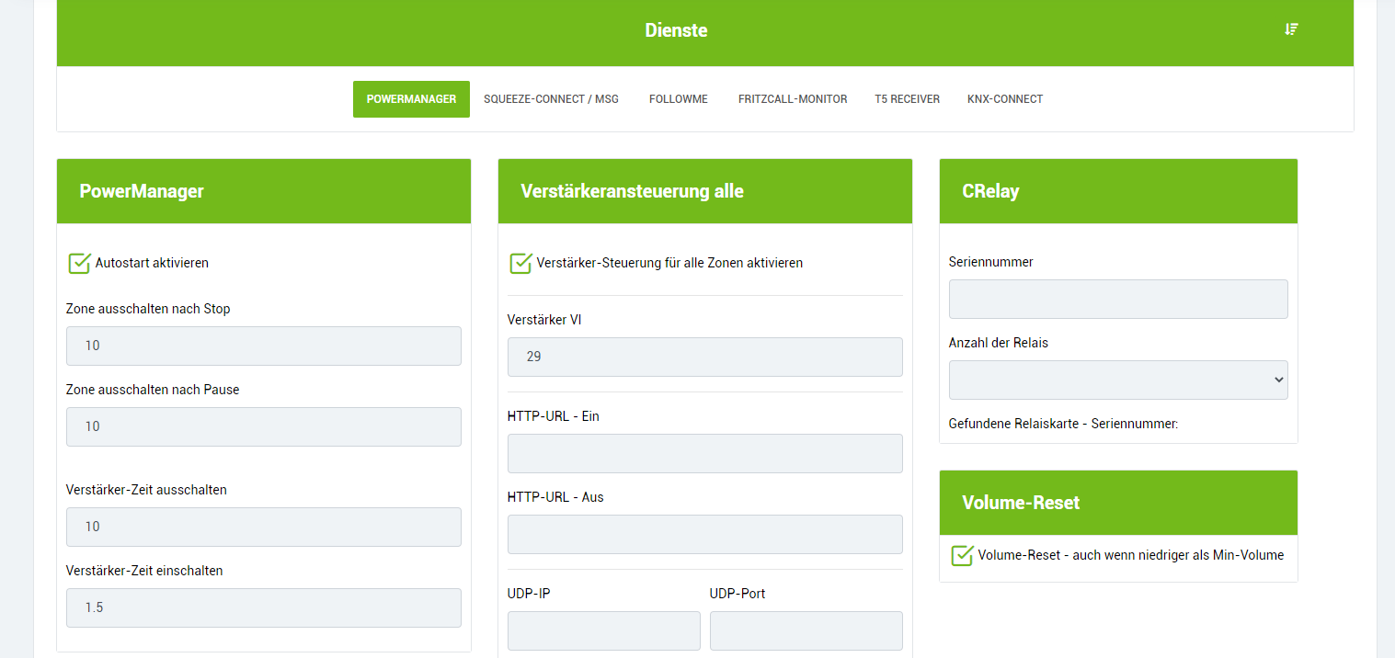Click the UDP-IP input field
This screenshot has width=1395, height=658.
(x=603, y=630)
